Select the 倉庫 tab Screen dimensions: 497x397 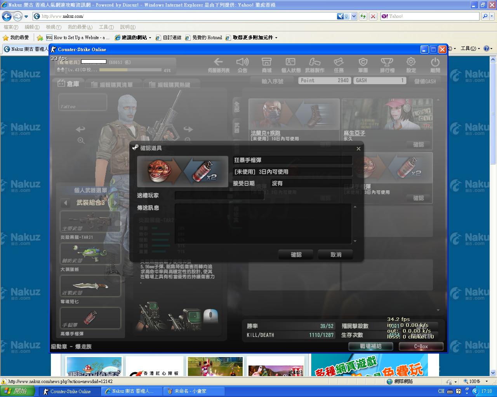click(x=69, y=83)
